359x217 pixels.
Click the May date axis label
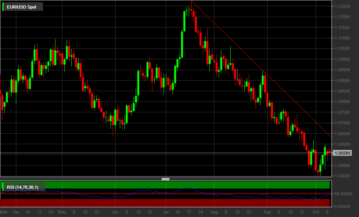62,212
